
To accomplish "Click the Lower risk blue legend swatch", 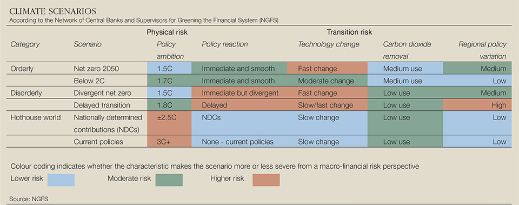I will (x=61, y=180).
